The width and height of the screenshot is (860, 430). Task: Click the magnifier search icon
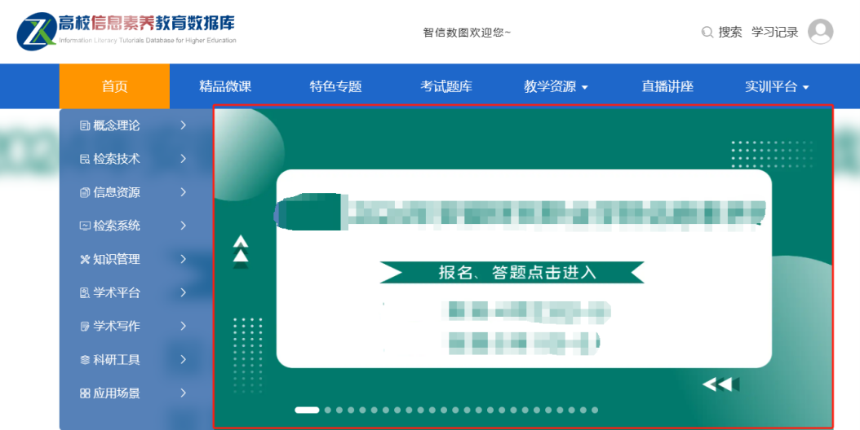[x=707, y=33]
